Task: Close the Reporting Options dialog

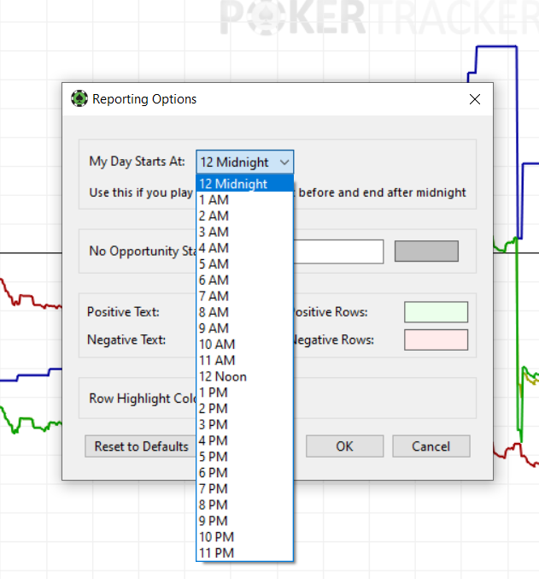Action: (474, 99)
